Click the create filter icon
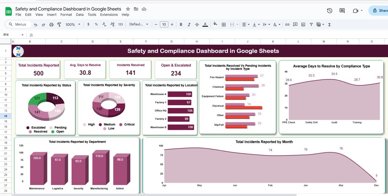The image size is (388, 196). click(x=311, y=24)
